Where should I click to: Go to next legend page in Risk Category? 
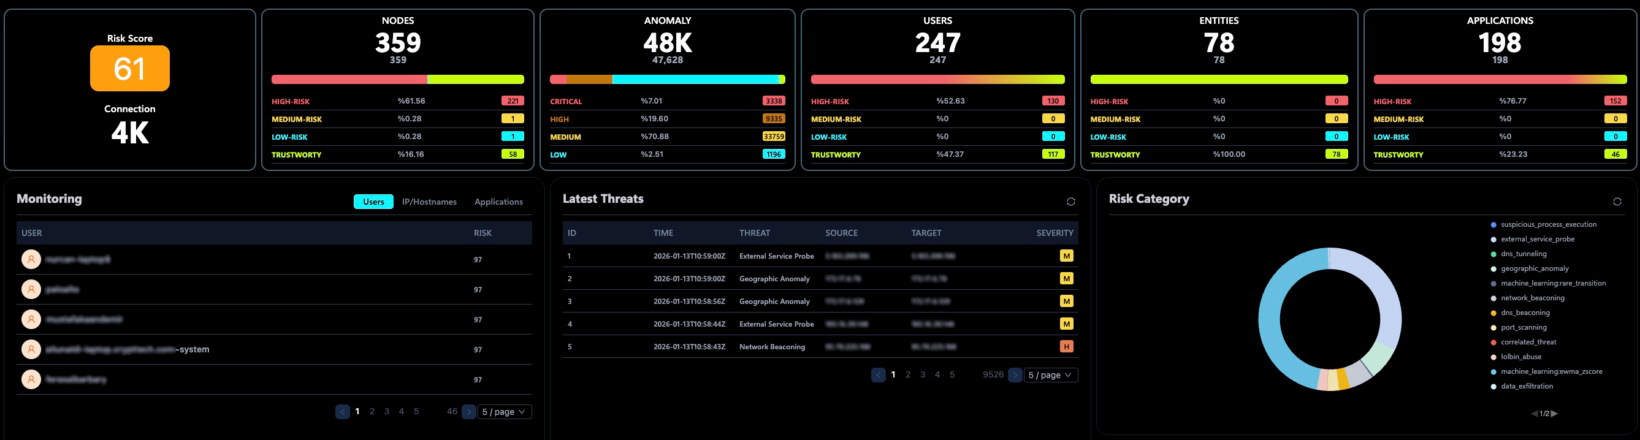(1554, 414)
